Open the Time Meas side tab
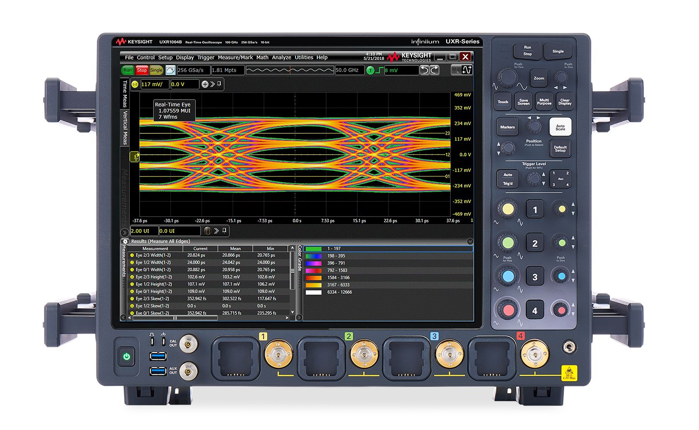Image resolution: width=699 pixels, height=430 pixels. click(x=125, y=94)
